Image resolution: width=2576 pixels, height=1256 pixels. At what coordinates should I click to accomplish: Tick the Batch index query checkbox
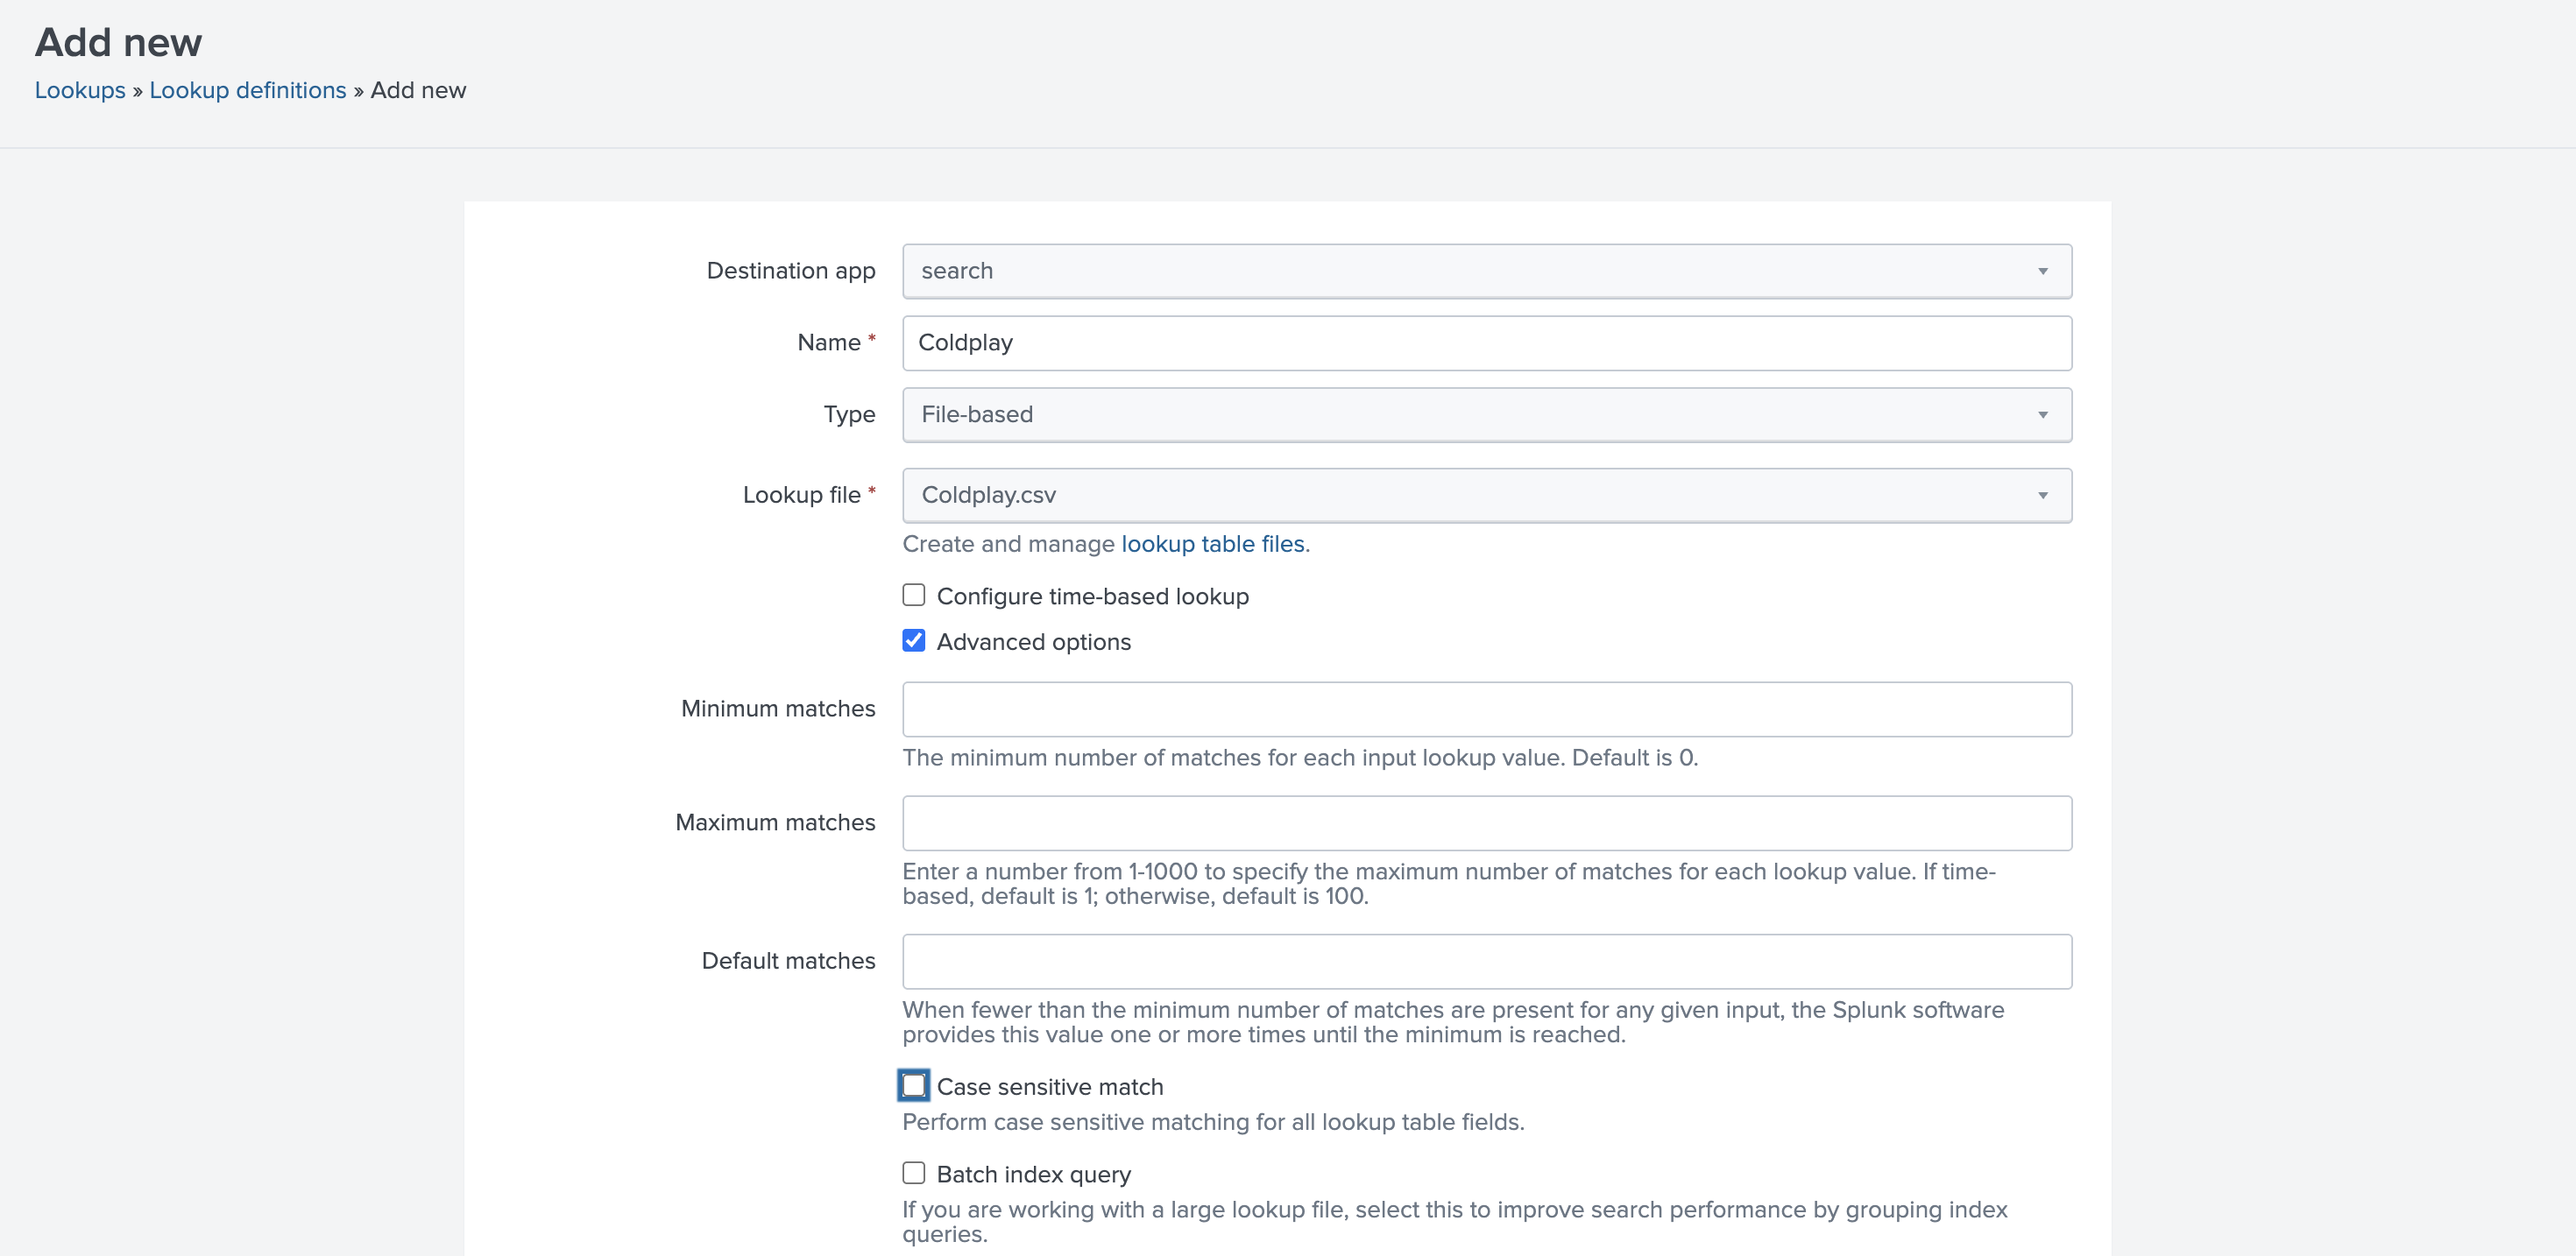tap(913, 1173)
